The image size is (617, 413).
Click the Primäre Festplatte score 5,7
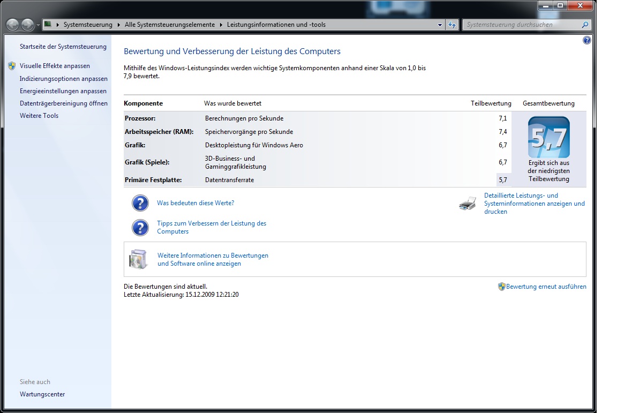[502, 180]
